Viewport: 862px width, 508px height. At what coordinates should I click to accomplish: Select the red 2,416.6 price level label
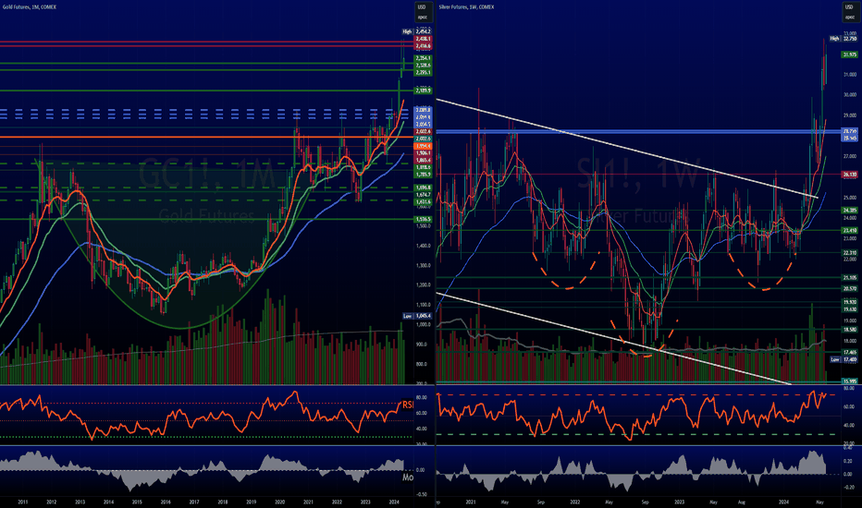(x=423, y=46)
